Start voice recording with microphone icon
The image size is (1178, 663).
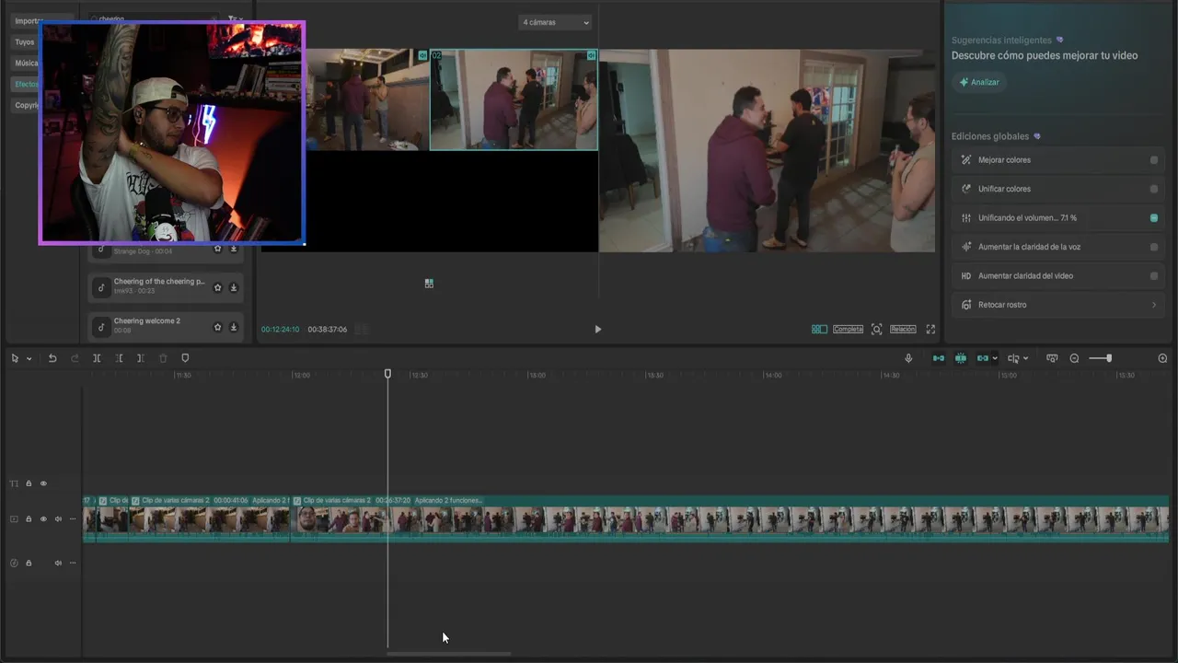(x=908, y=358)
